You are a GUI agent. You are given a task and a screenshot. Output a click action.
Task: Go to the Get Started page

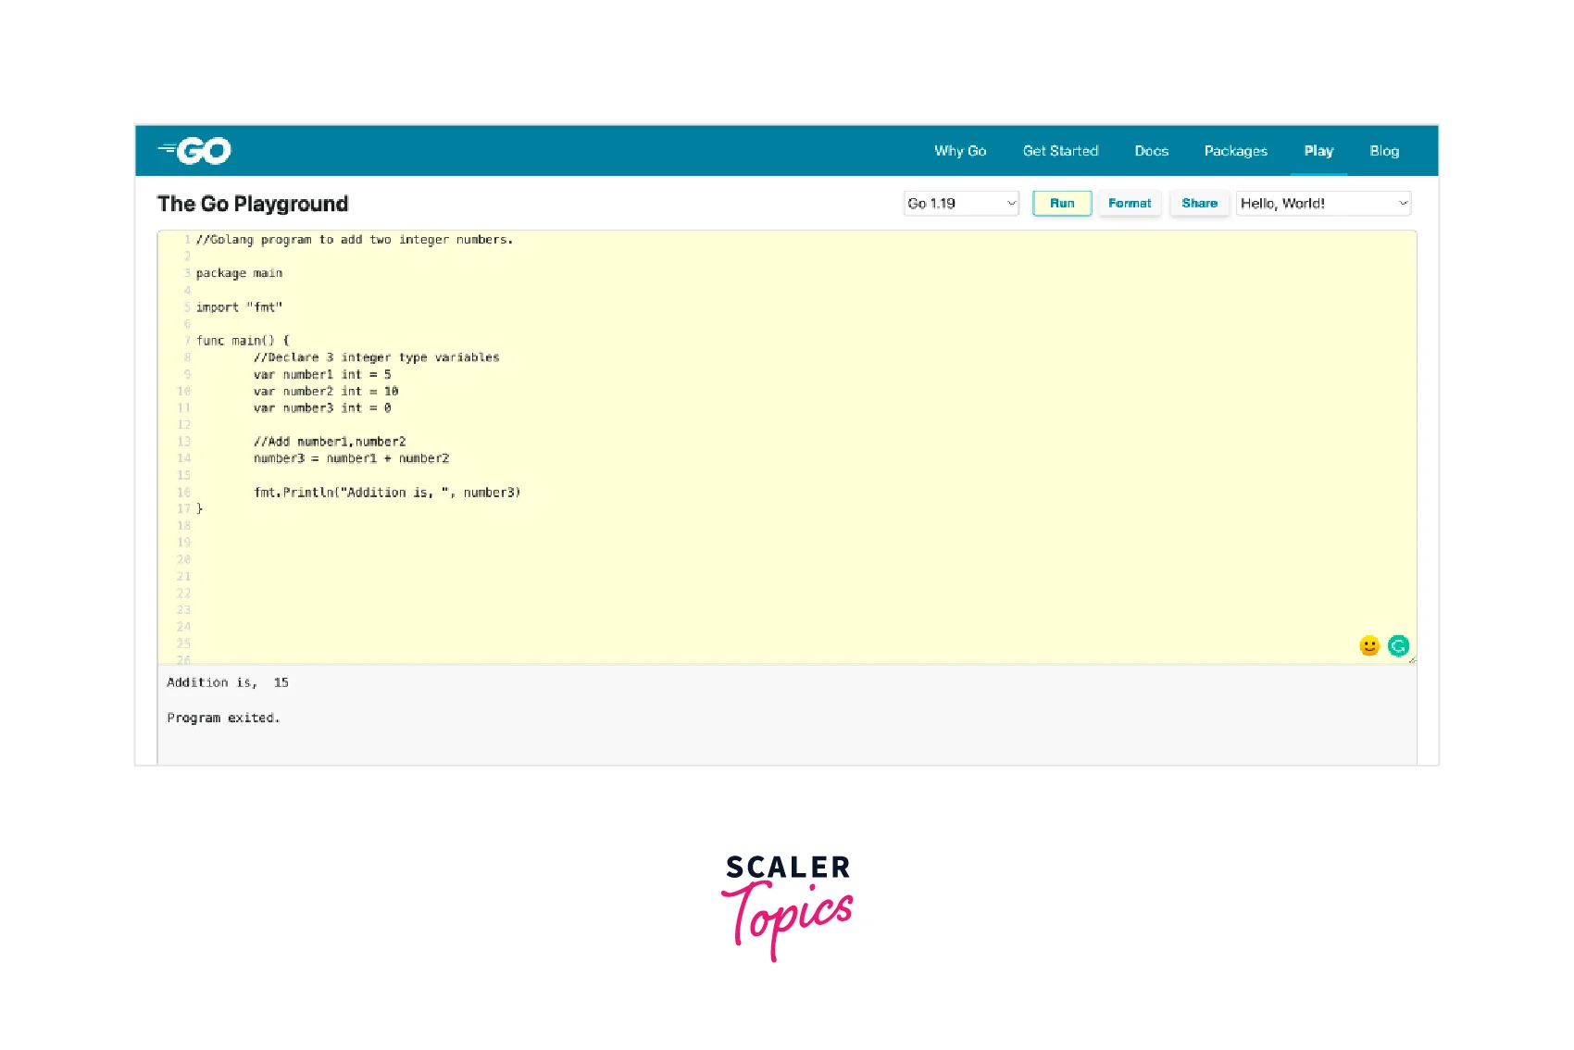1060,151
